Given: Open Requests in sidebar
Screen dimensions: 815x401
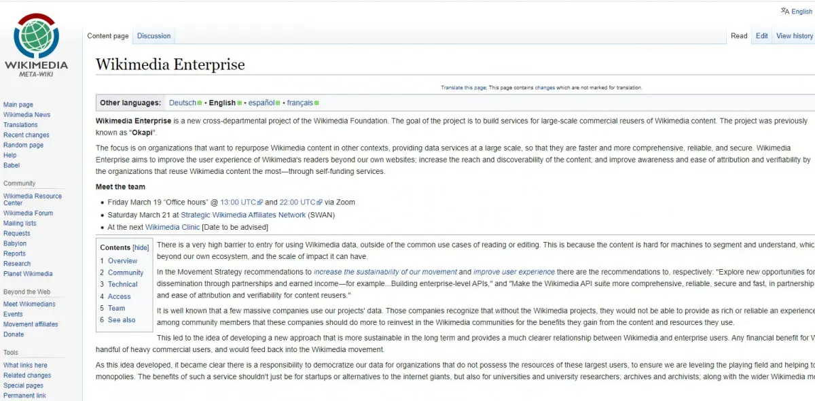Looking at the screenshot, I should [17, 233].
